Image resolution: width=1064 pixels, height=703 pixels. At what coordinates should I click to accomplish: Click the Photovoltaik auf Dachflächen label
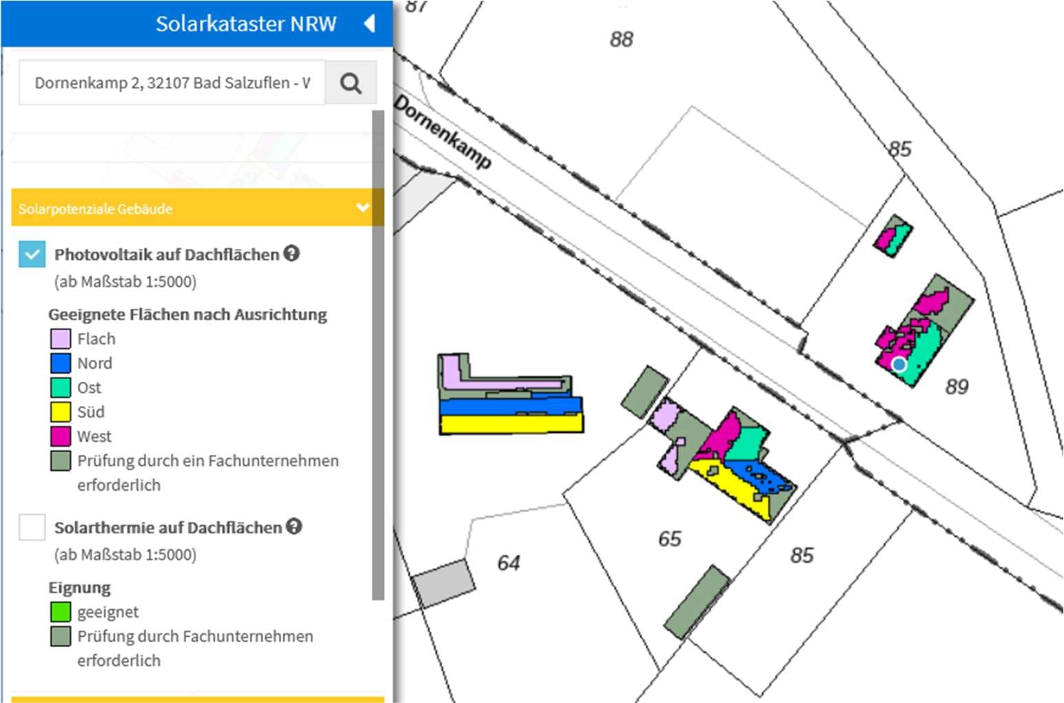pyautogui.click(x=166, y=254)
